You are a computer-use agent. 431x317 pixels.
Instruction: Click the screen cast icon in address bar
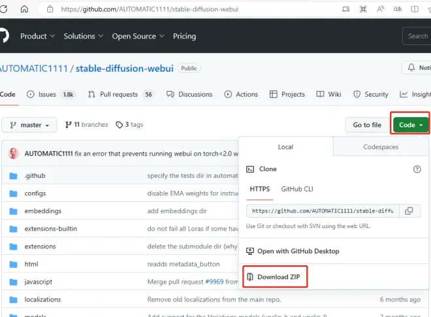coord(346,9)
